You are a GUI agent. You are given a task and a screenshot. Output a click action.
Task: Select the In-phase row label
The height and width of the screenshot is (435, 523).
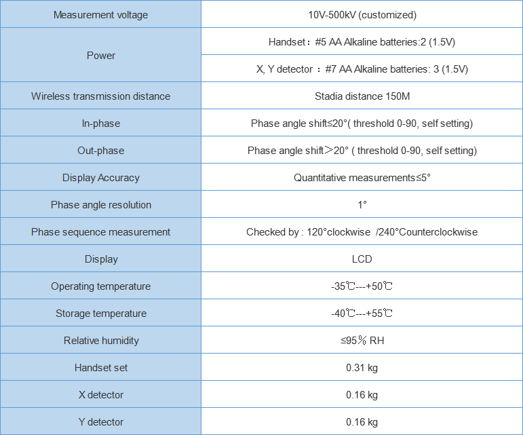100,124
